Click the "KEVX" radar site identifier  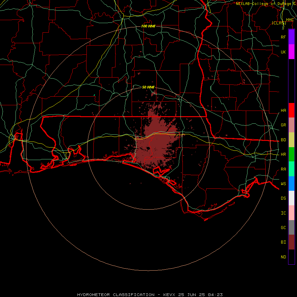click(169, 295)
